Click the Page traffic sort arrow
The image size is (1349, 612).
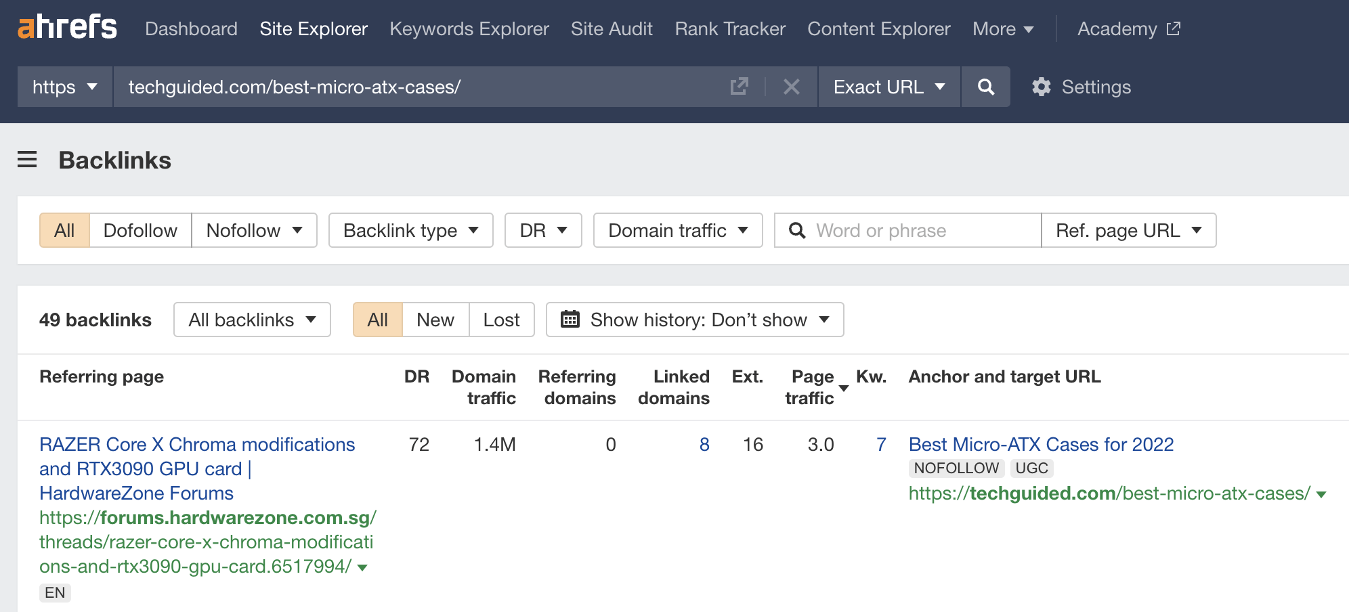coord(844,389)
